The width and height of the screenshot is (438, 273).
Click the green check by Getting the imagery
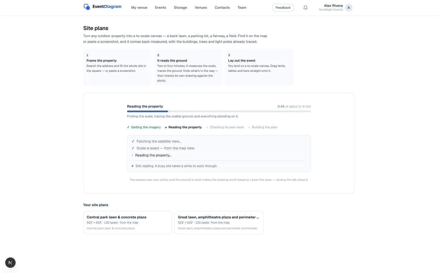128,127
